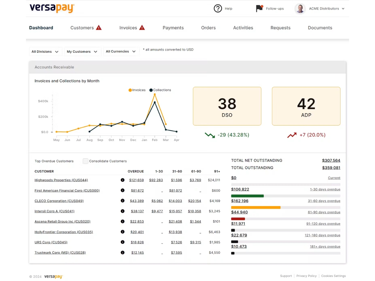Open the Documents tab
This screenshot has height=281, width=375.
pos(320,27)
